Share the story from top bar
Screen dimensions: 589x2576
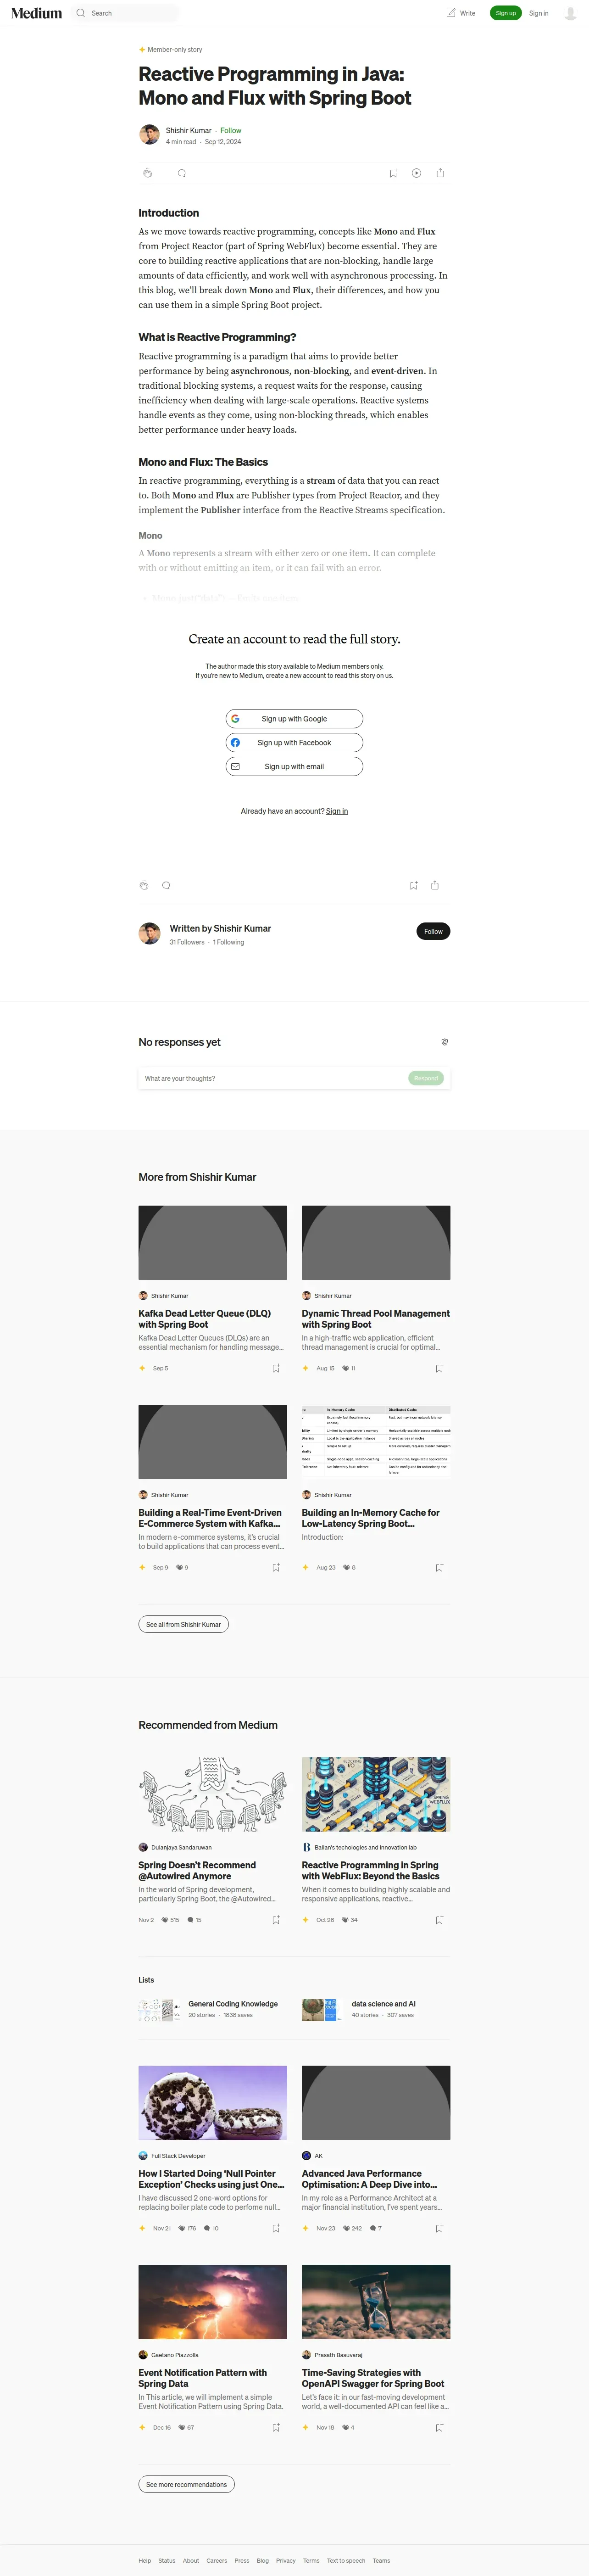[440, 173]
